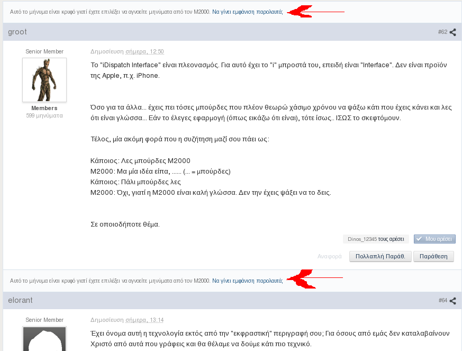Open post number #64 permalink

pyautogui.click(x=443, y=300)
